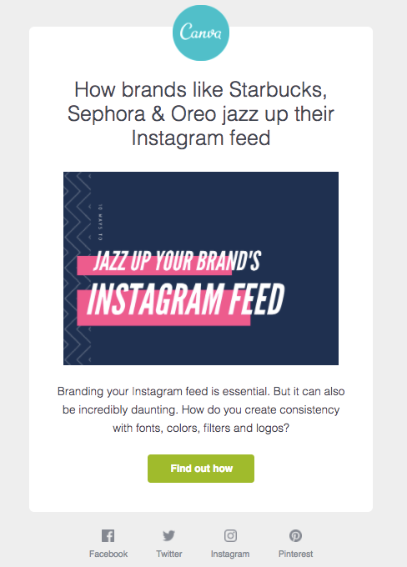Click the "Branding your Instagram feed" paragraph
The image size is (407, 567).
[201, 409]
